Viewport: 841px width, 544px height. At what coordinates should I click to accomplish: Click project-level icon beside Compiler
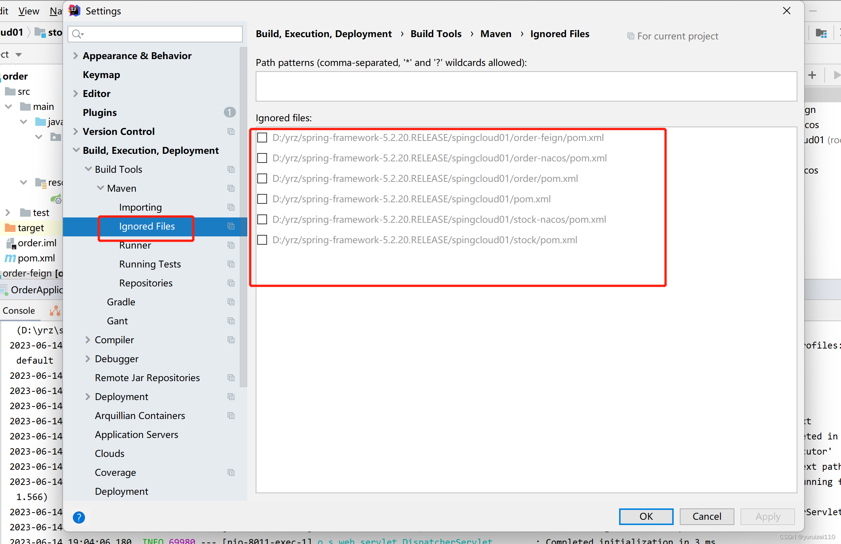pyautogui.click(x=231, y=340)
